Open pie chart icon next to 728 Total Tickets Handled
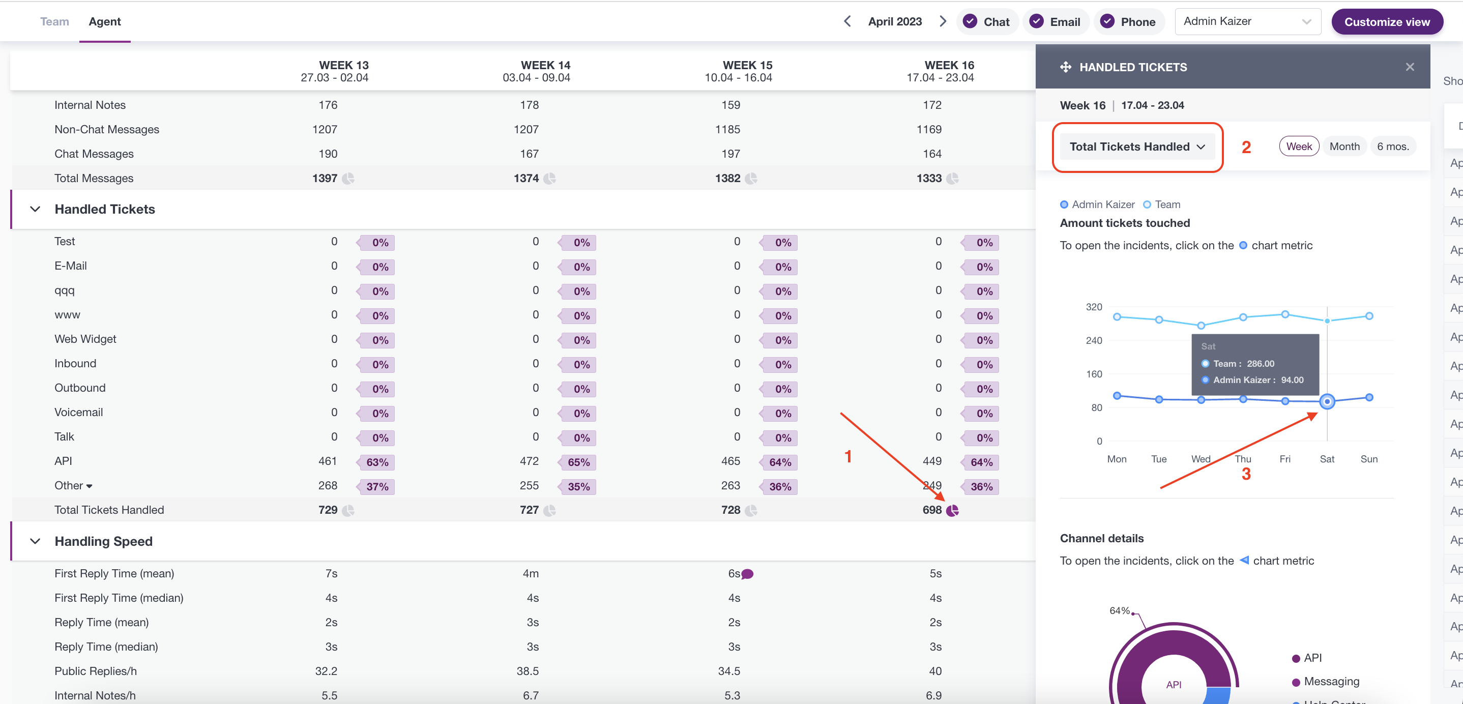 [x=751, y=510]
